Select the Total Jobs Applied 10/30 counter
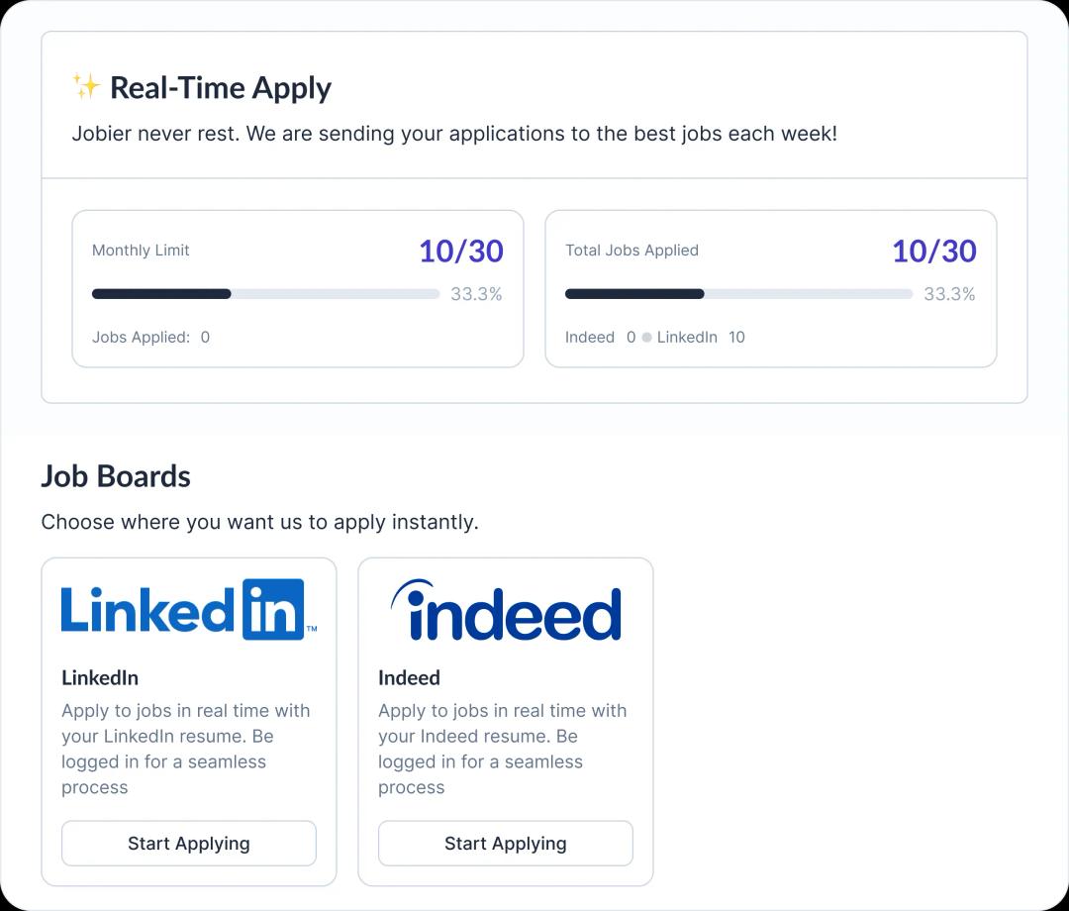 pos(933,252)
